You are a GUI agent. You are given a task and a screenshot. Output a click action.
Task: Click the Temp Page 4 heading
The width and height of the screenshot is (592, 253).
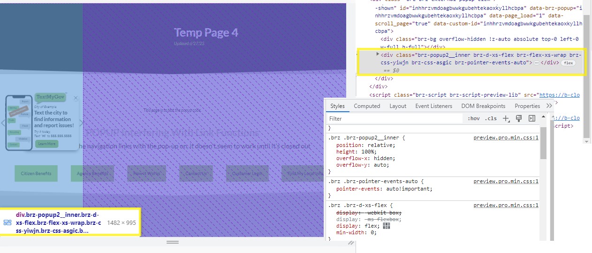pos(206,32)
